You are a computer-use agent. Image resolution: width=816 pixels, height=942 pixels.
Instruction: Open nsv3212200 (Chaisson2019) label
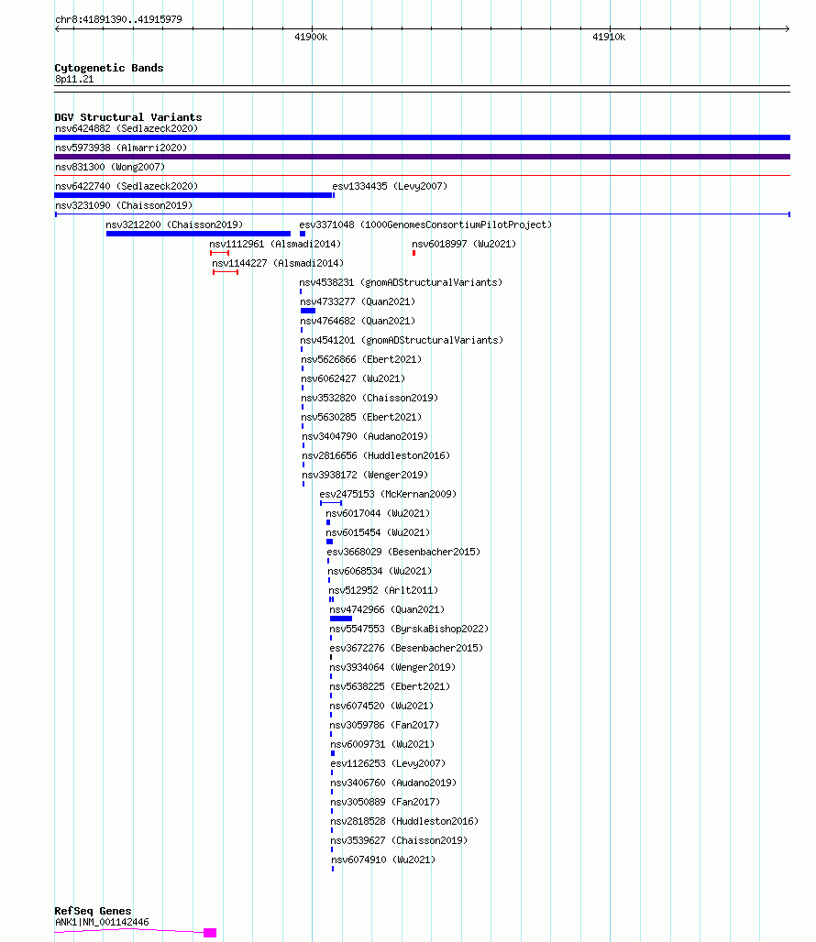point(174,225)
